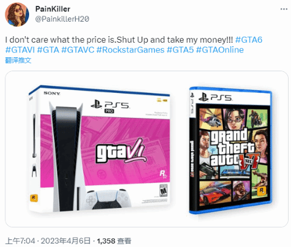Click the 翻译推文 translate tweet link
The height and width of the screenshot is (247, 291).
tap(18, 60)
